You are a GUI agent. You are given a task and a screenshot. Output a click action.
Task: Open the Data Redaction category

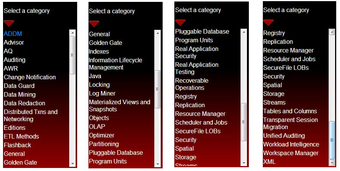coord(25,103)
